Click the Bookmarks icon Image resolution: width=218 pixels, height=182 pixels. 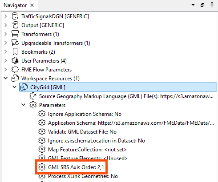(x=15, y=52)
